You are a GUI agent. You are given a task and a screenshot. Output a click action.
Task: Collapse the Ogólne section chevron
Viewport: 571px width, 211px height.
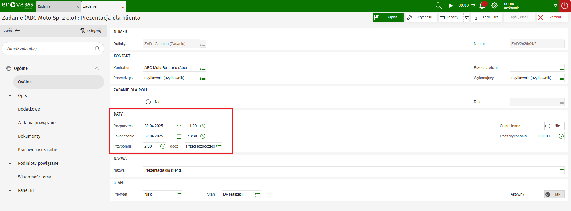point(97,68)
